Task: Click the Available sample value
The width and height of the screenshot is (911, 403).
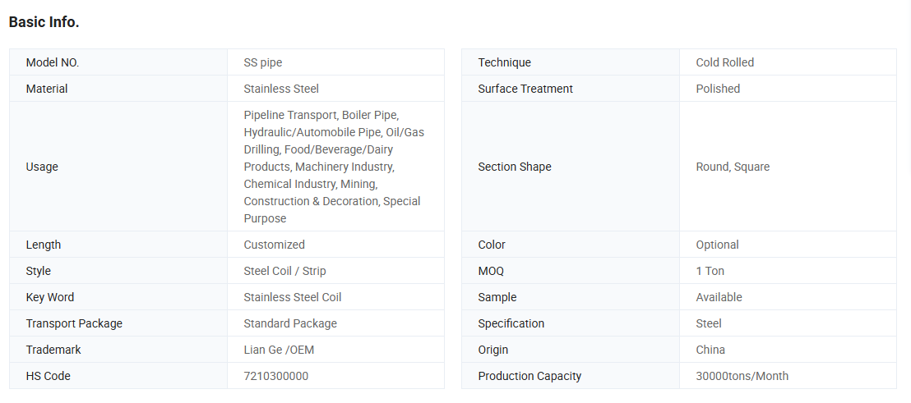Action: coord(719,297)
